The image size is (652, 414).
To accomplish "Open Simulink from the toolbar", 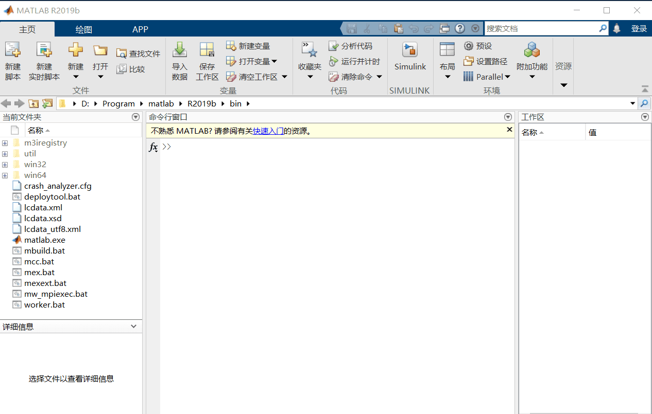I will pyautogui.click(x=410, y=50).
